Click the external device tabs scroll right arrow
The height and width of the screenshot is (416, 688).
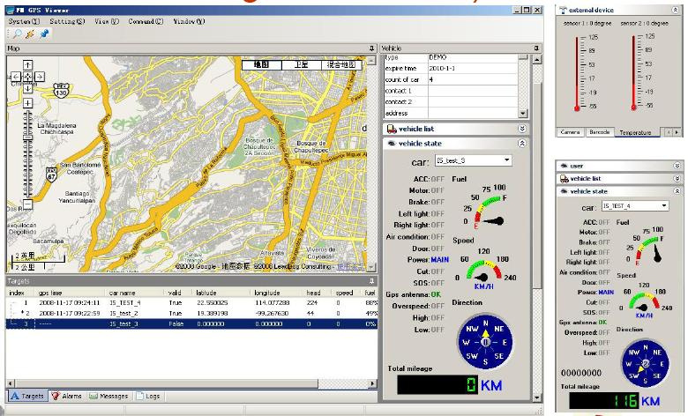[x=677, y=132]
